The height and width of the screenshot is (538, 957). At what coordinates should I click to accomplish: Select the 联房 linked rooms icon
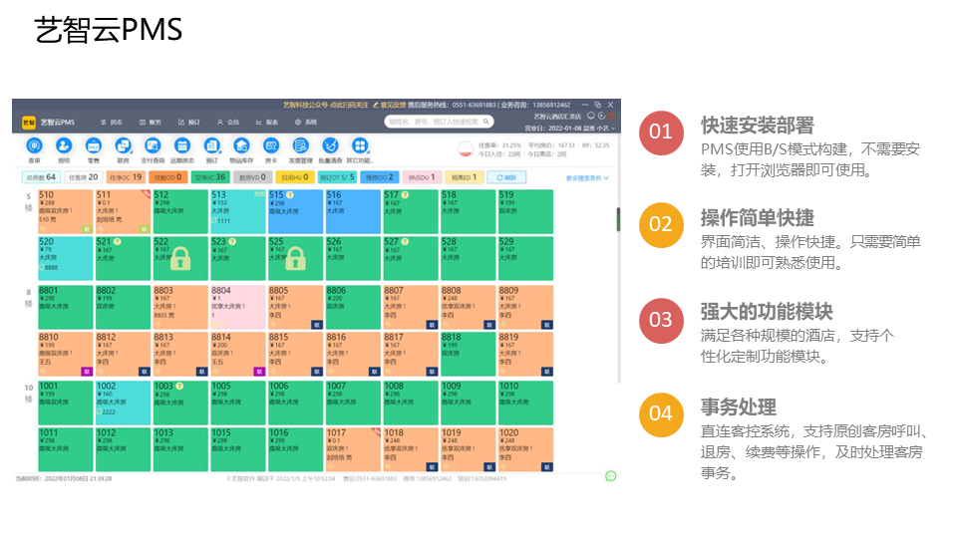123,145
